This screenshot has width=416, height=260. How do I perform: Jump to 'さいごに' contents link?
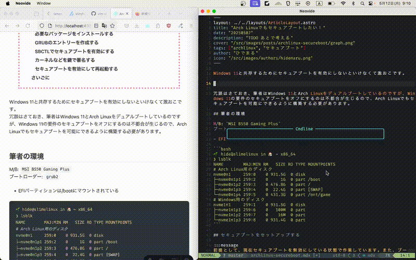point(41,77)
